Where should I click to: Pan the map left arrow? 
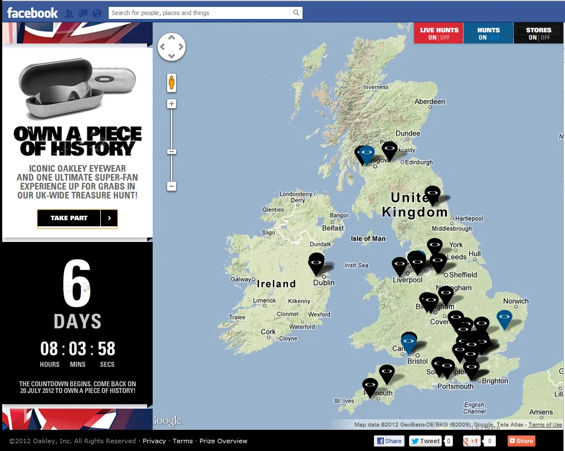[x=163, y=46]
